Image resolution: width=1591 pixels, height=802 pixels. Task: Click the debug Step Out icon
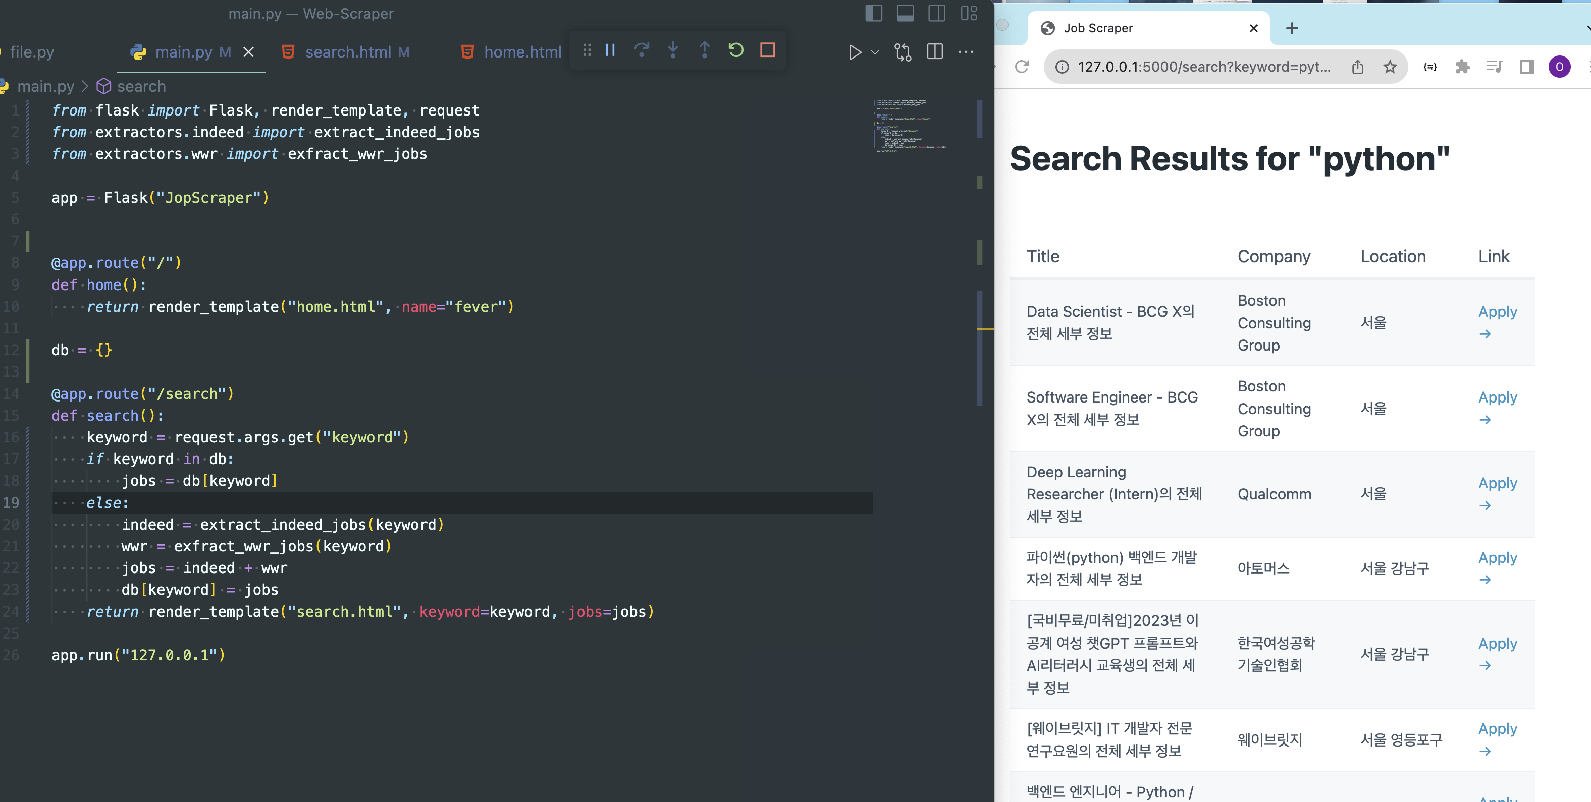click(x=704, y=50)
